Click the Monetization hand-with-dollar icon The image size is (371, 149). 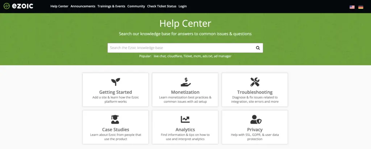pos(185,82)
